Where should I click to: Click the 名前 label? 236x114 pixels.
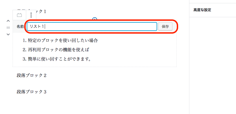pos(20,27)
